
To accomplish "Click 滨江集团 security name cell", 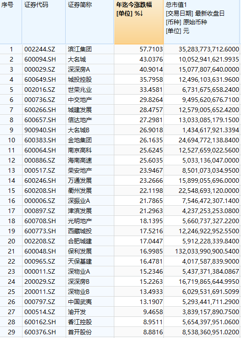I will pyautogui.click(x=90, y=49).
